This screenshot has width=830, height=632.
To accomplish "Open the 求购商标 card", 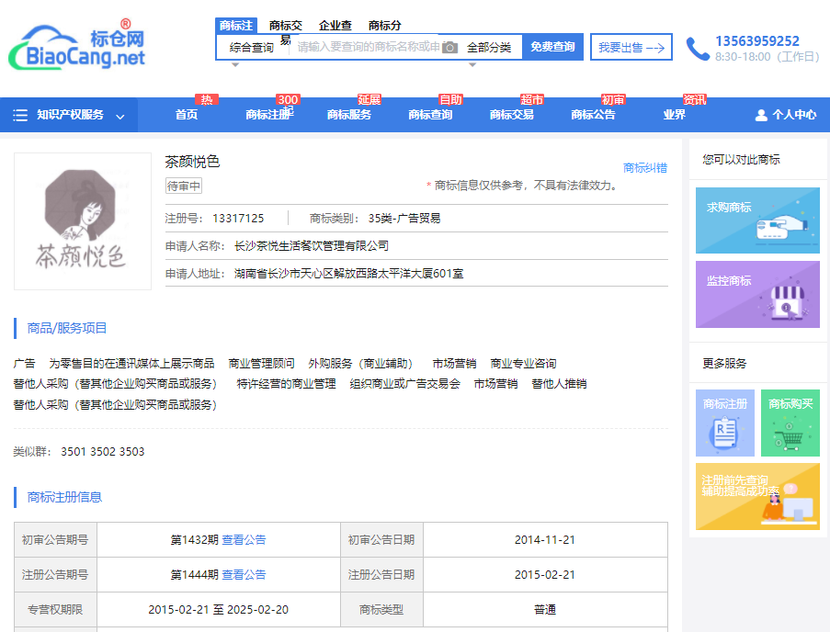I will tap(757, 220).
